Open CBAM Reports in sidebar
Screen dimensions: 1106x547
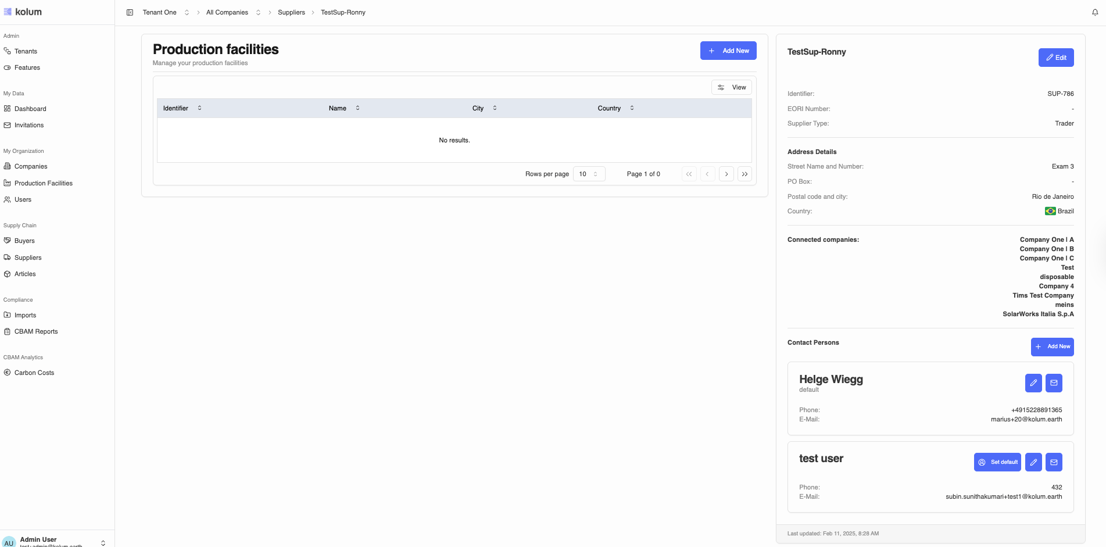36,331
